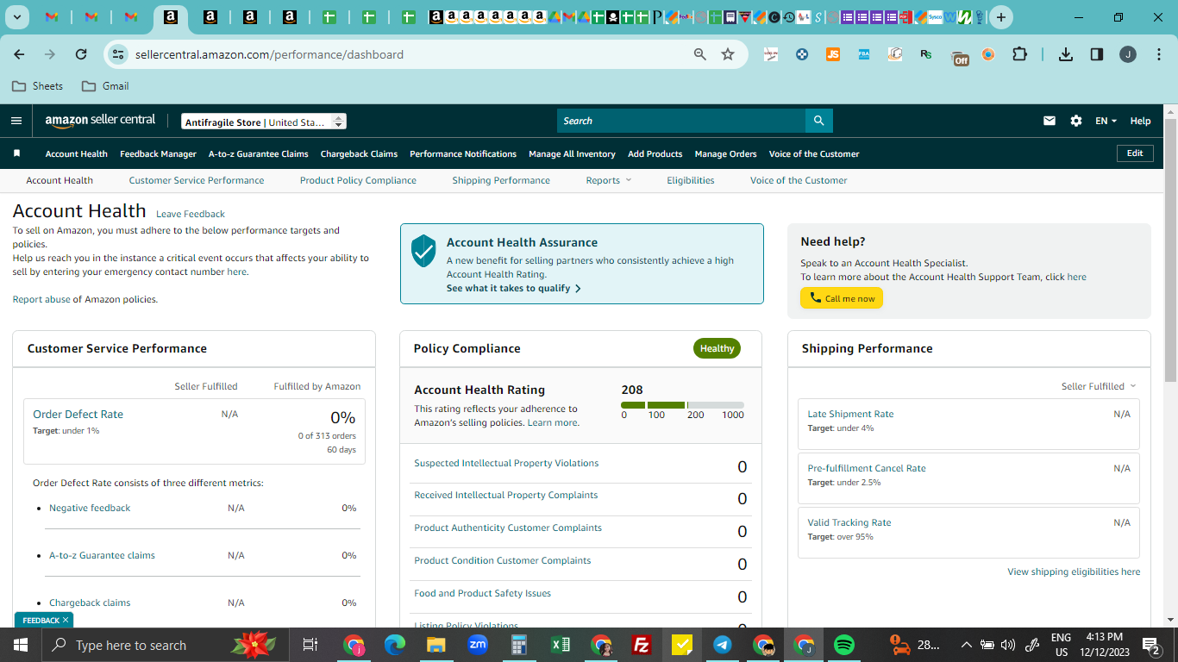Image resolution: width=1178 pixels, height=662 pixels.
Task: Open File Explorer from the taskbar
Action: [436, 645]
